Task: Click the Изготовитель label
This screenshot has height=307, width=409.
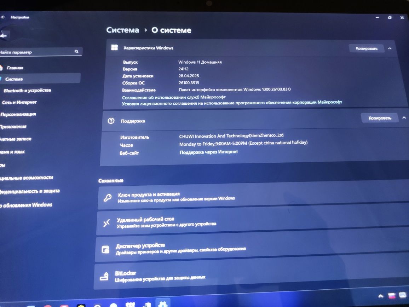Action: pyautogui.click(x=134, y=137)
